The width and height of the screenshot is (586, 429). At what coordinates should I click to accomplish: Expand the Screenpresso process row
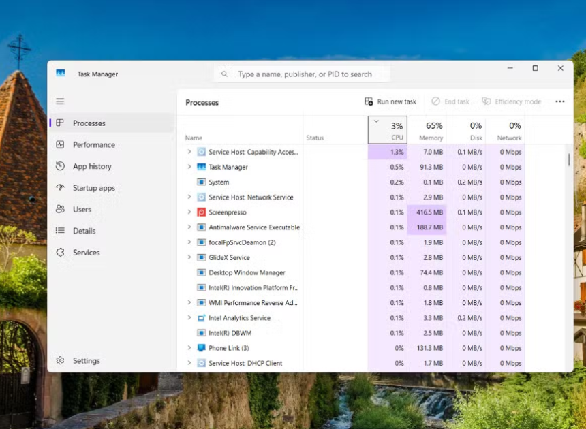pos(189,212)
